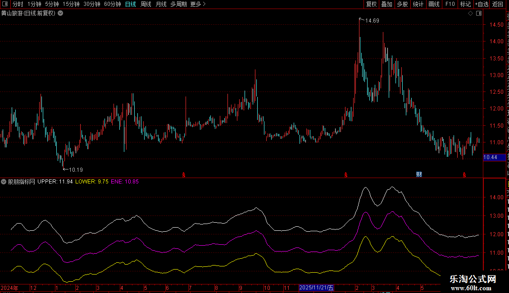
Task: Click the ENE: 10.85 indicator value
Action: click(125, 182)
